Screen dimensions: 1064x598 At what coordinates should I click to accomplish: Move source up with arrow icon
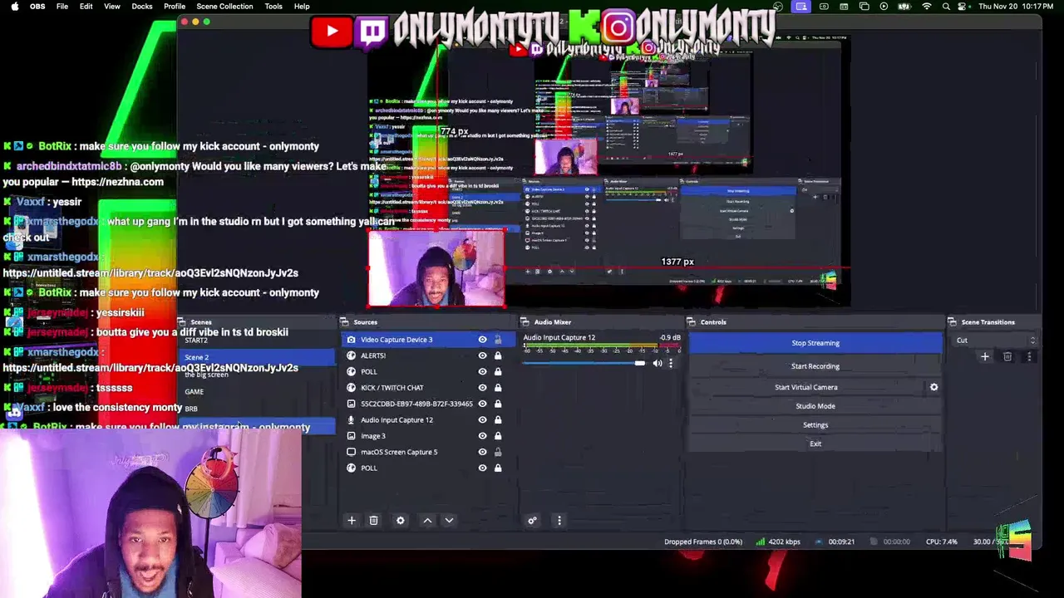click(x=427, y=521)
